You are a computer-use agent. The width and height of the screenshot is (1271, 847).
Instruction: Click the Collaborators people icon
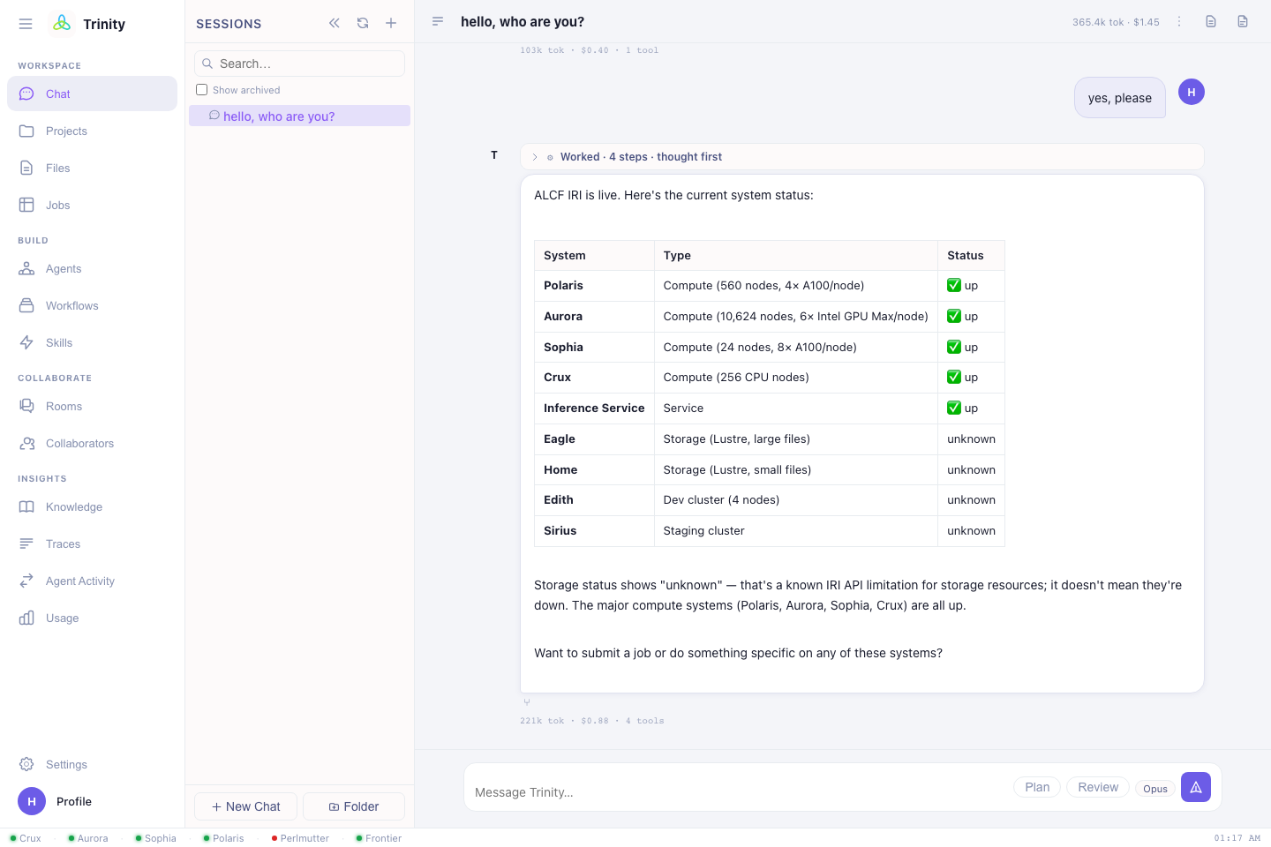coord(26,443)
